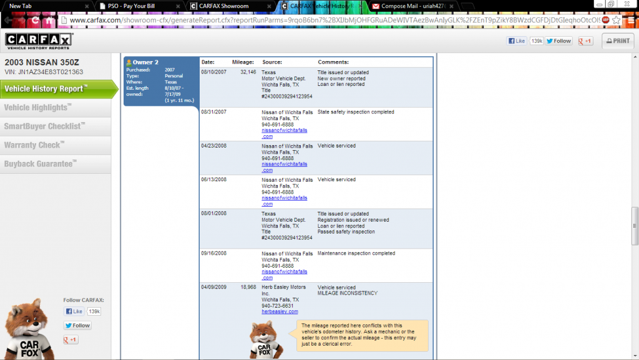This screenshot has width=639, height=360.
Task: Open the herbeasley.com link
Action: tap(280, 311)
